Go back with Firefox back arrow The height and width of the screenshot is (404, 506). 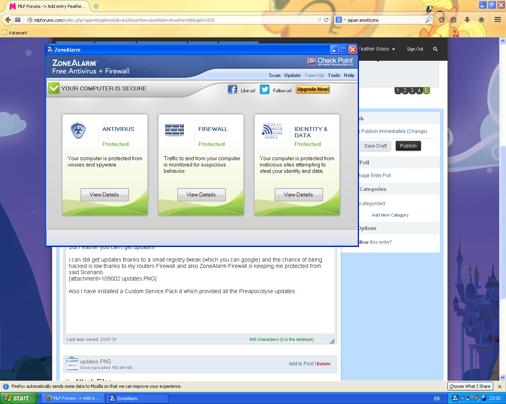[x=8, y=20]
